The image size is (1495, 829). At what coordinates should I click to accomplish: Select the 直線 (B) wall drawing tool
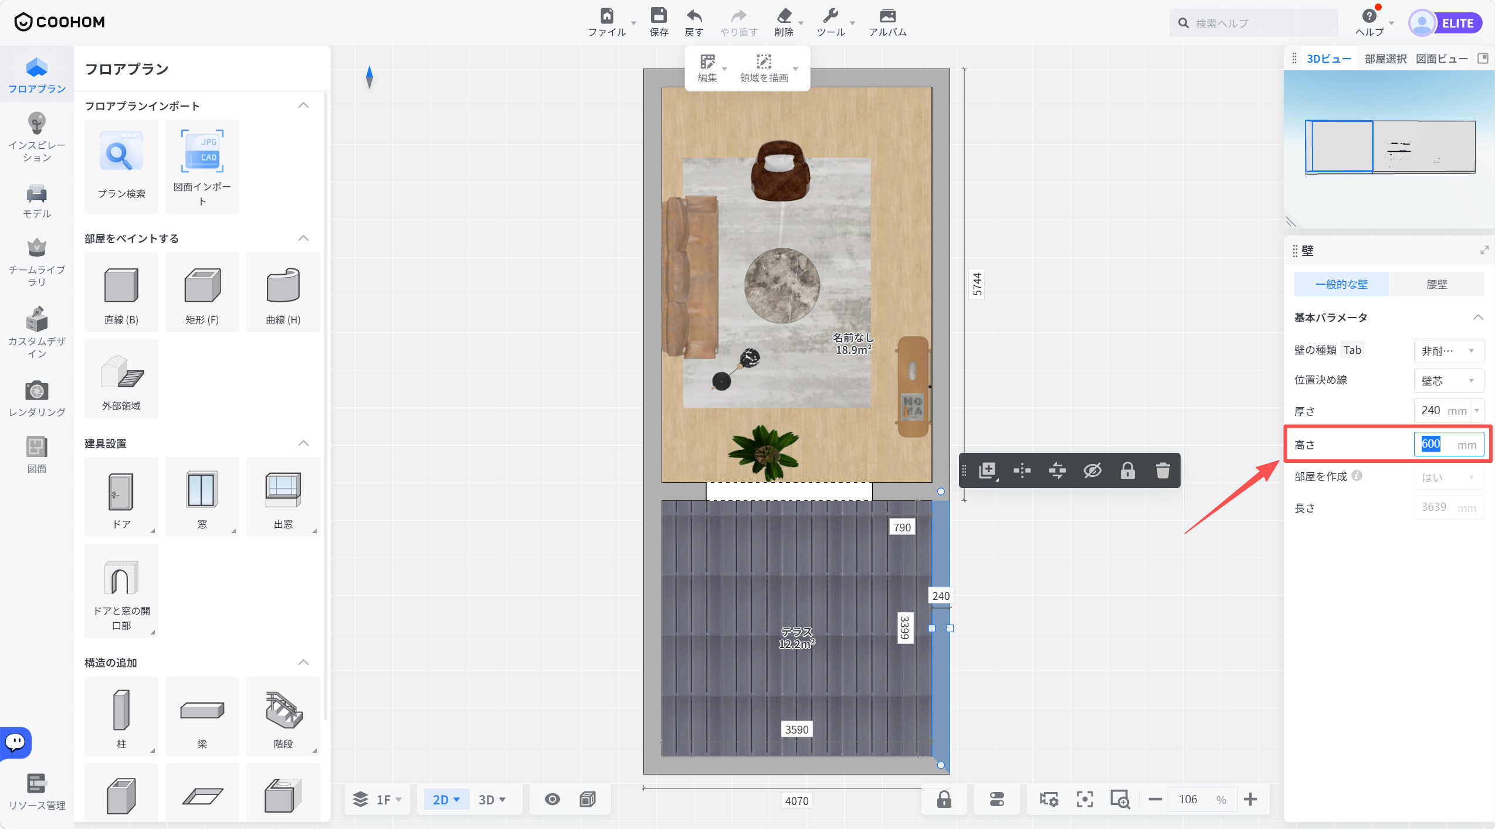coord(121,292)
